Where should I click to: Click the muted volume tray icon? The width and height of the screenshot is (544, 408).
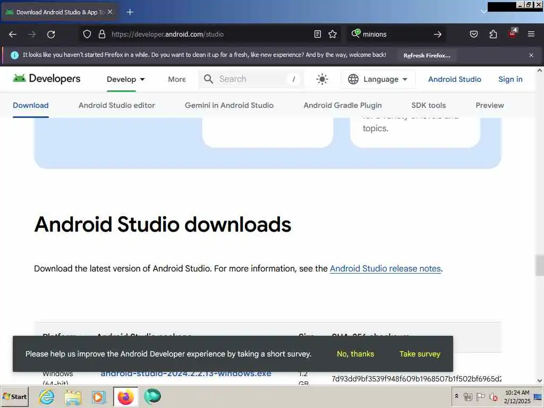coord(493,397)
